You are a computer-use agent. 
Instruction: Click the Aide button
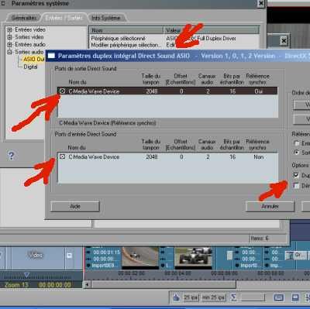point(75,206)
